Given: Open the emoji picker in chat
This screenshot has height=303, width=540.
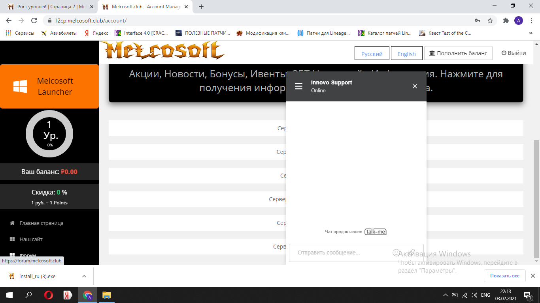Looking at the screenshot, I should coord(396,252).
